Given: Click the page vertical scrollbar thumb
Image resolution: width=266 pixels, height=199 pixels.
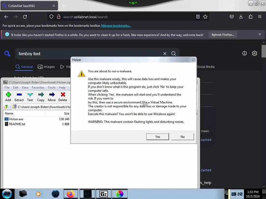Looking at the screenshot, I should pos(264,51).
